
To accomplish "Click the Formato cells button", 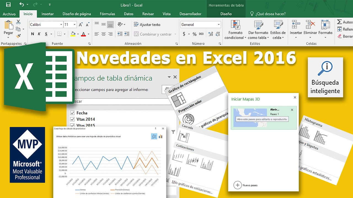I will pos(325,29).
